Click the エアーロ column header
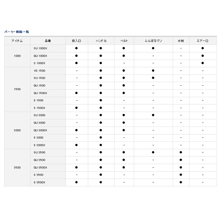Viewport: 220px width, 220px height. 202,41
